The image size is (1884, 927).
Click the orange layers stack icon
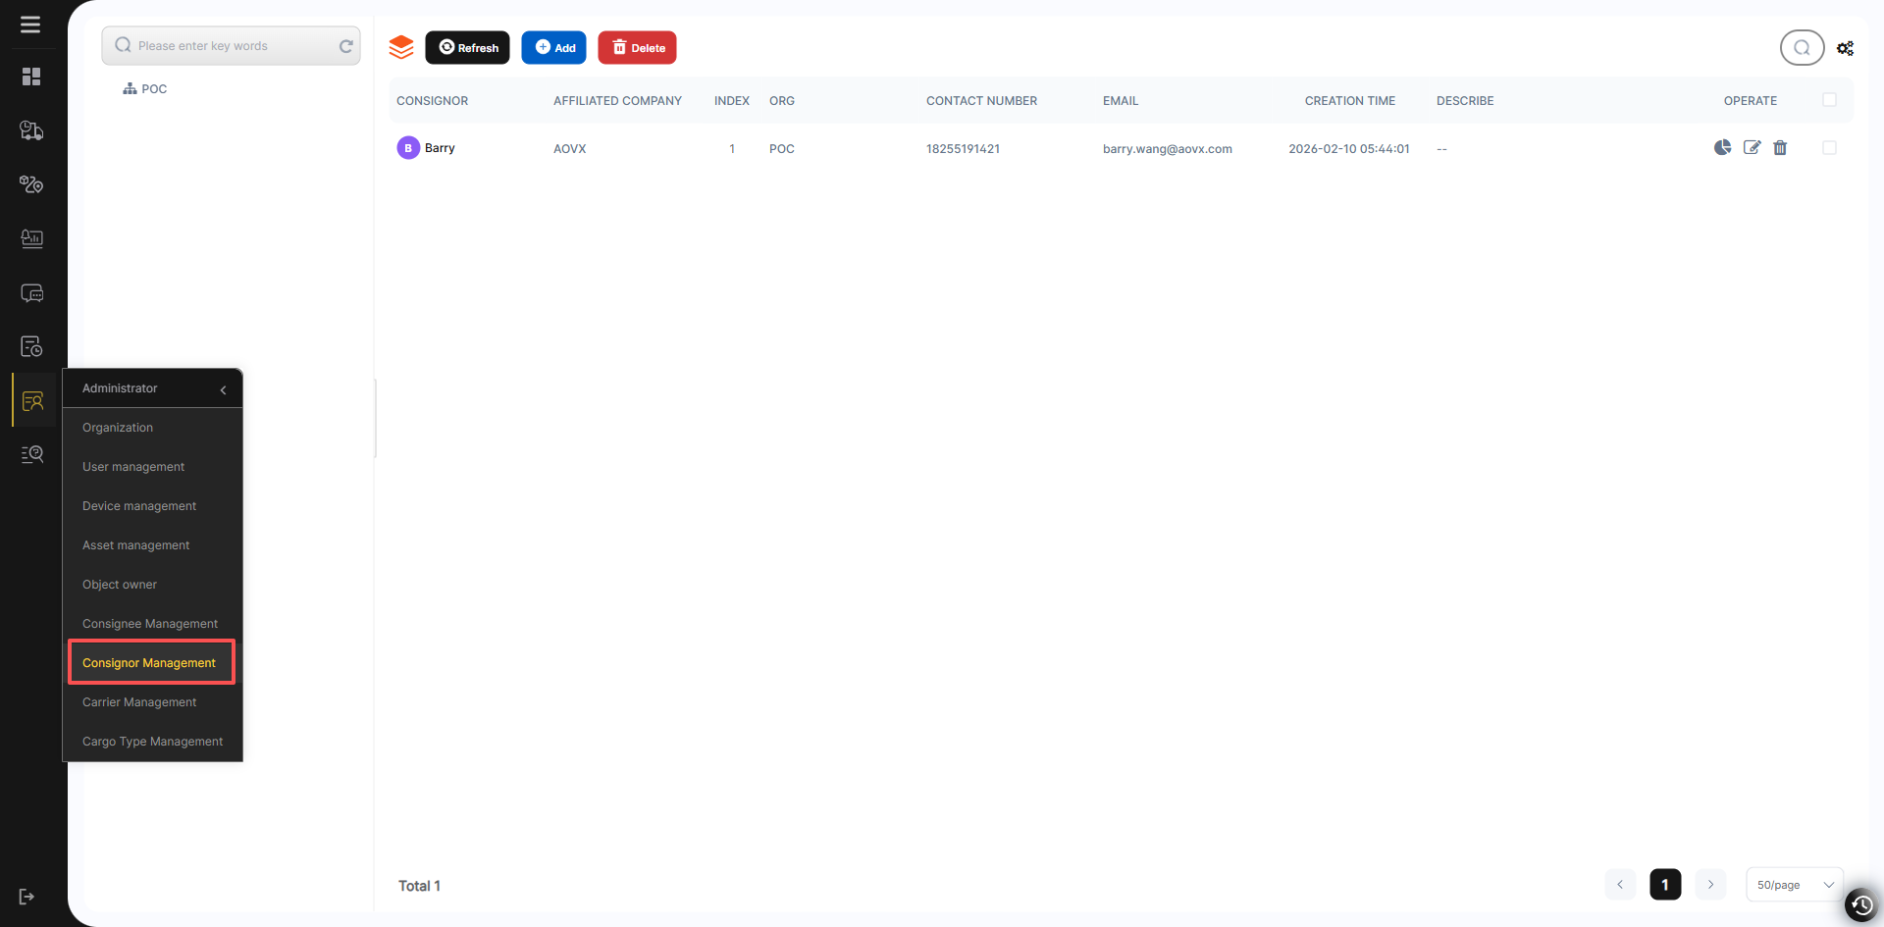pos(401,47)
